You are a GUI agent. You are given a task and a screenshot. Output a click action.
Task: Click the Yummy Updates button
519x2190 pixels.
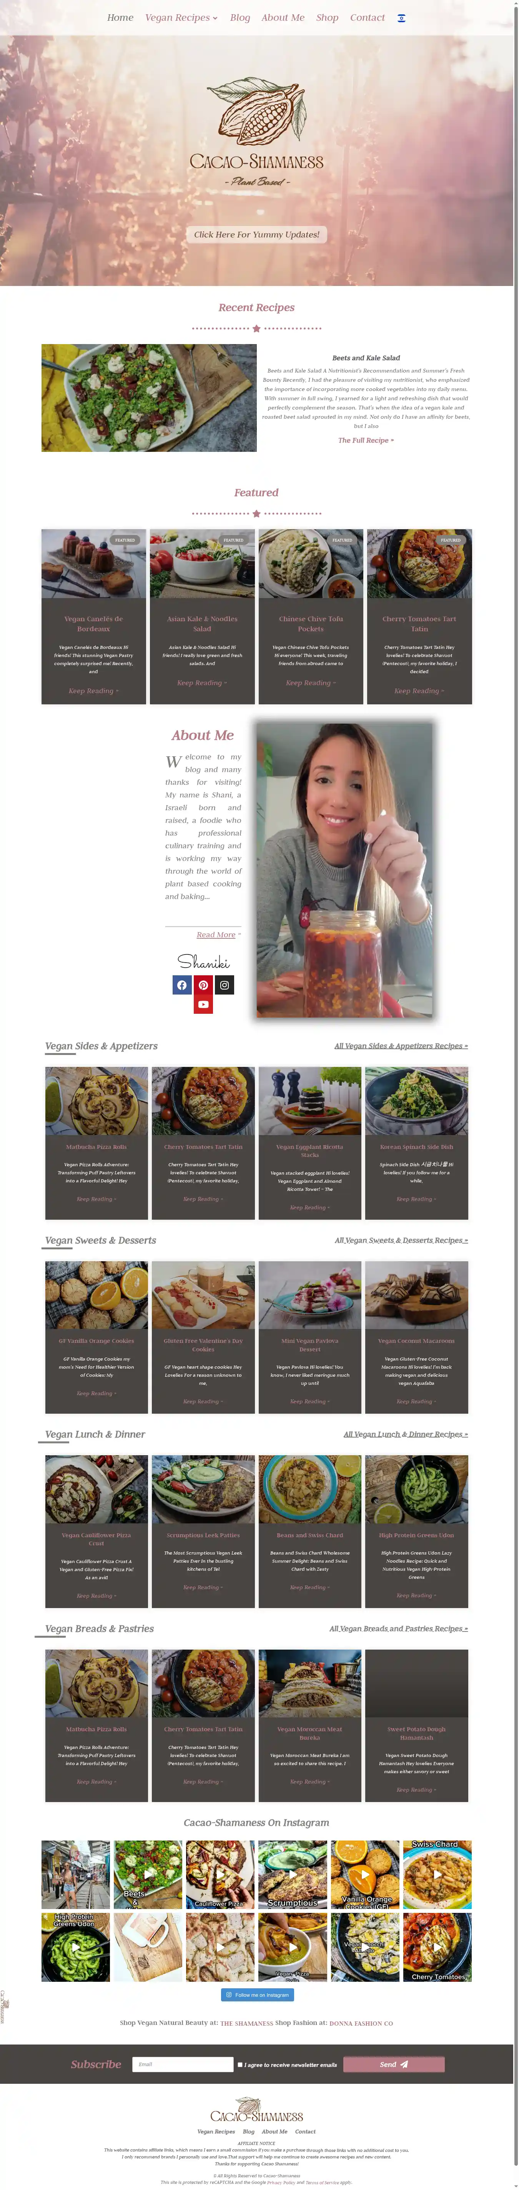[x=256, y=235]
